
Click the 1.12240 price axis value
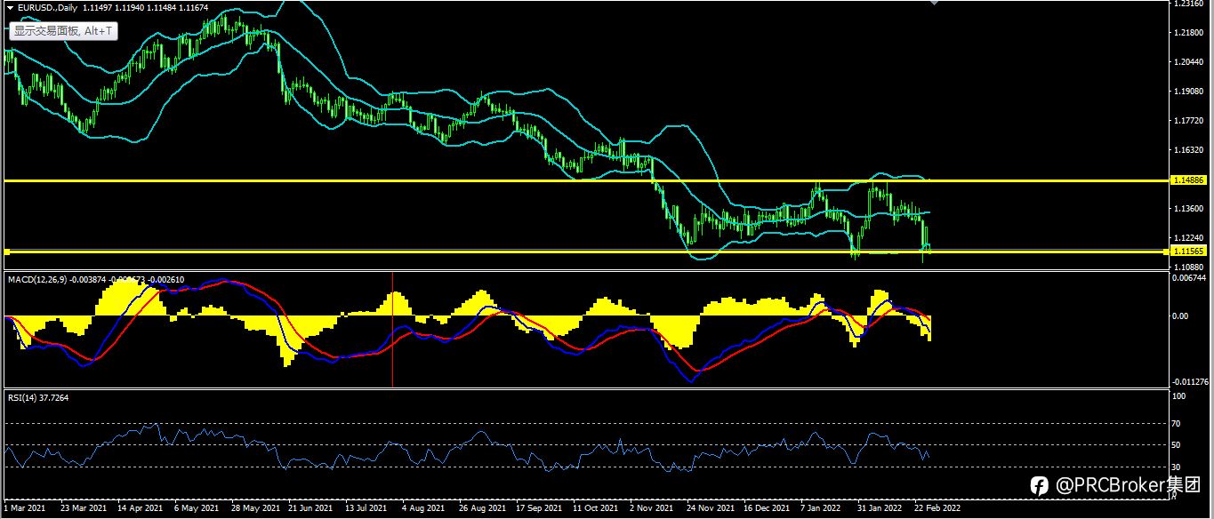(1188, 238)
